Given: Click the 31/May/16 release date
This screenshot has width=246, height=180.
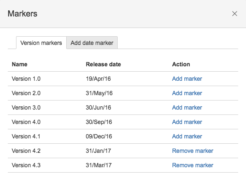Looking at the screenshot, I should tap(99, 93).
